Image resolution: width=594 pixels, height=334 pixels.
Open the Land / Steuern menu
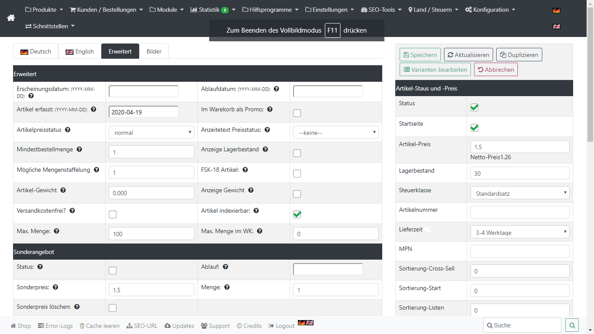click(x=433, y=10)
